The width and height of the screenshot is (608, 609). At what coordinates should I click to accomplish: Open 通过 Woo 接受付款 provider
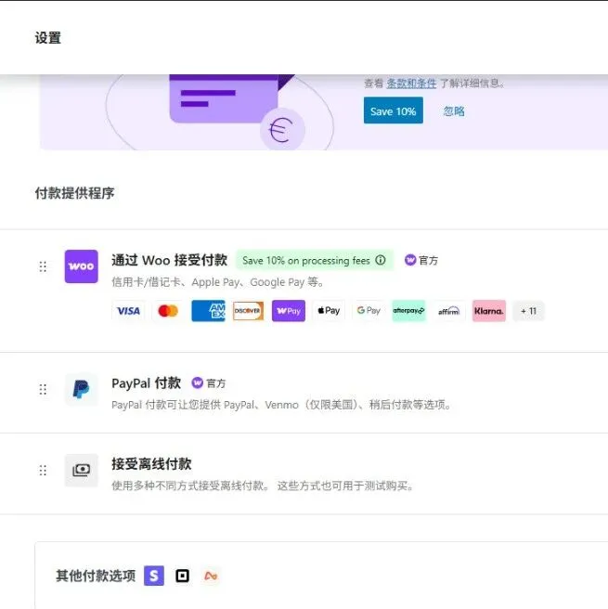pos(169,260)
